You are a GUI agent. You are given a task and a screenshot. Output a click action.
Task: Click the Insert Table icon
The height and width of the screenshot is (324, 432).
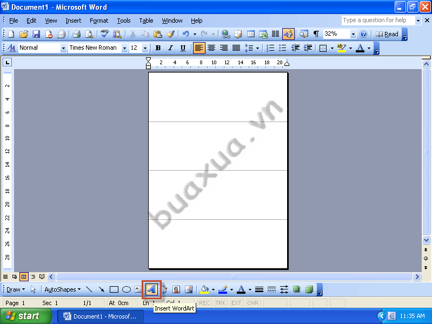(251, 34)
